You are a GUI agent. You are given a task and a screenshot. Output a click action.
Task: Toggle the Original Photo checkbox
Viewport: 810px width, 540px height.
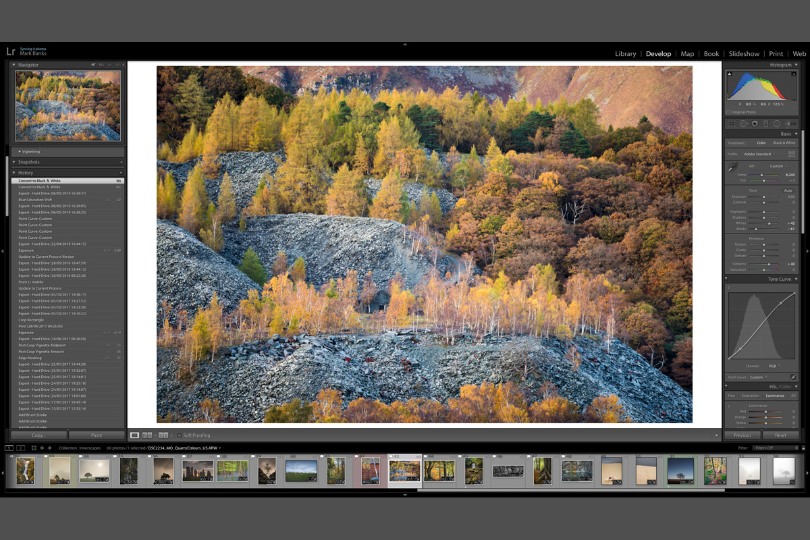(729, 112)
